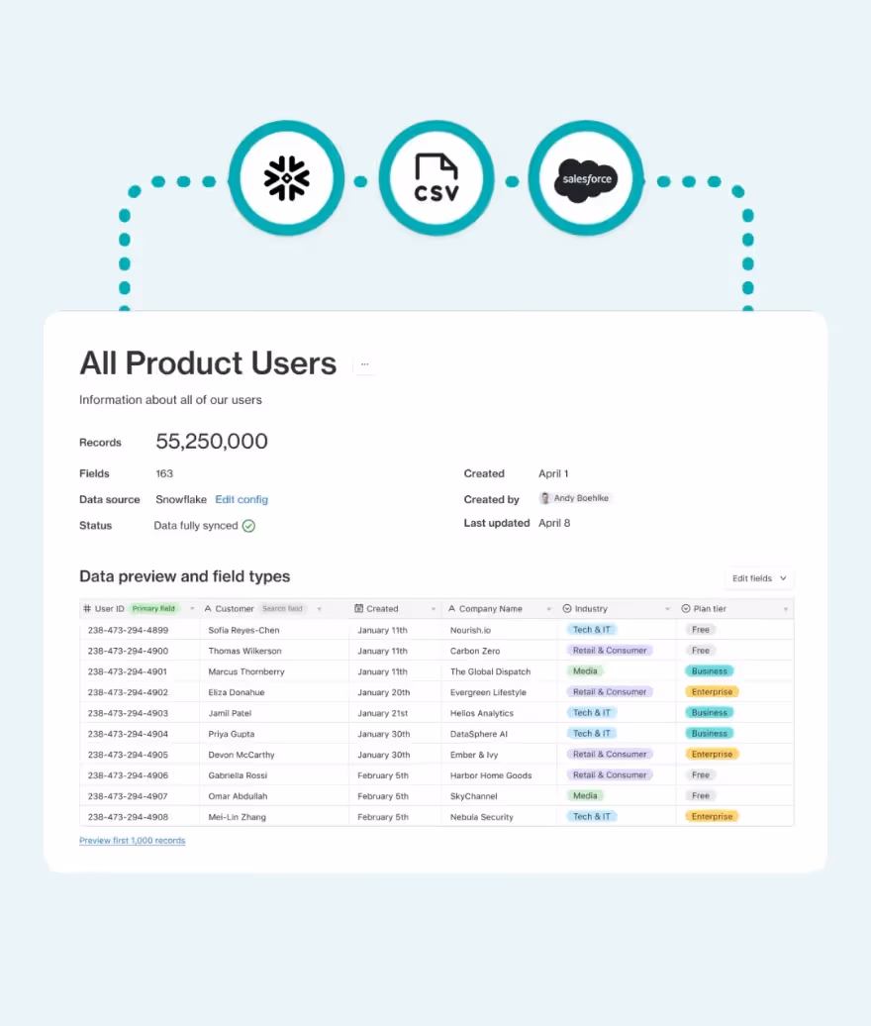The image size is (871, 1026).
Task: Click the 55,250,000 records value
Action: (212, 441)
